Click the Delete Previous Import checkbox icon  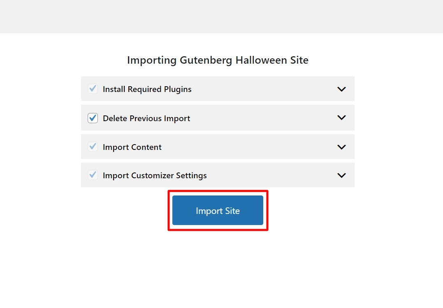(93, 118)
